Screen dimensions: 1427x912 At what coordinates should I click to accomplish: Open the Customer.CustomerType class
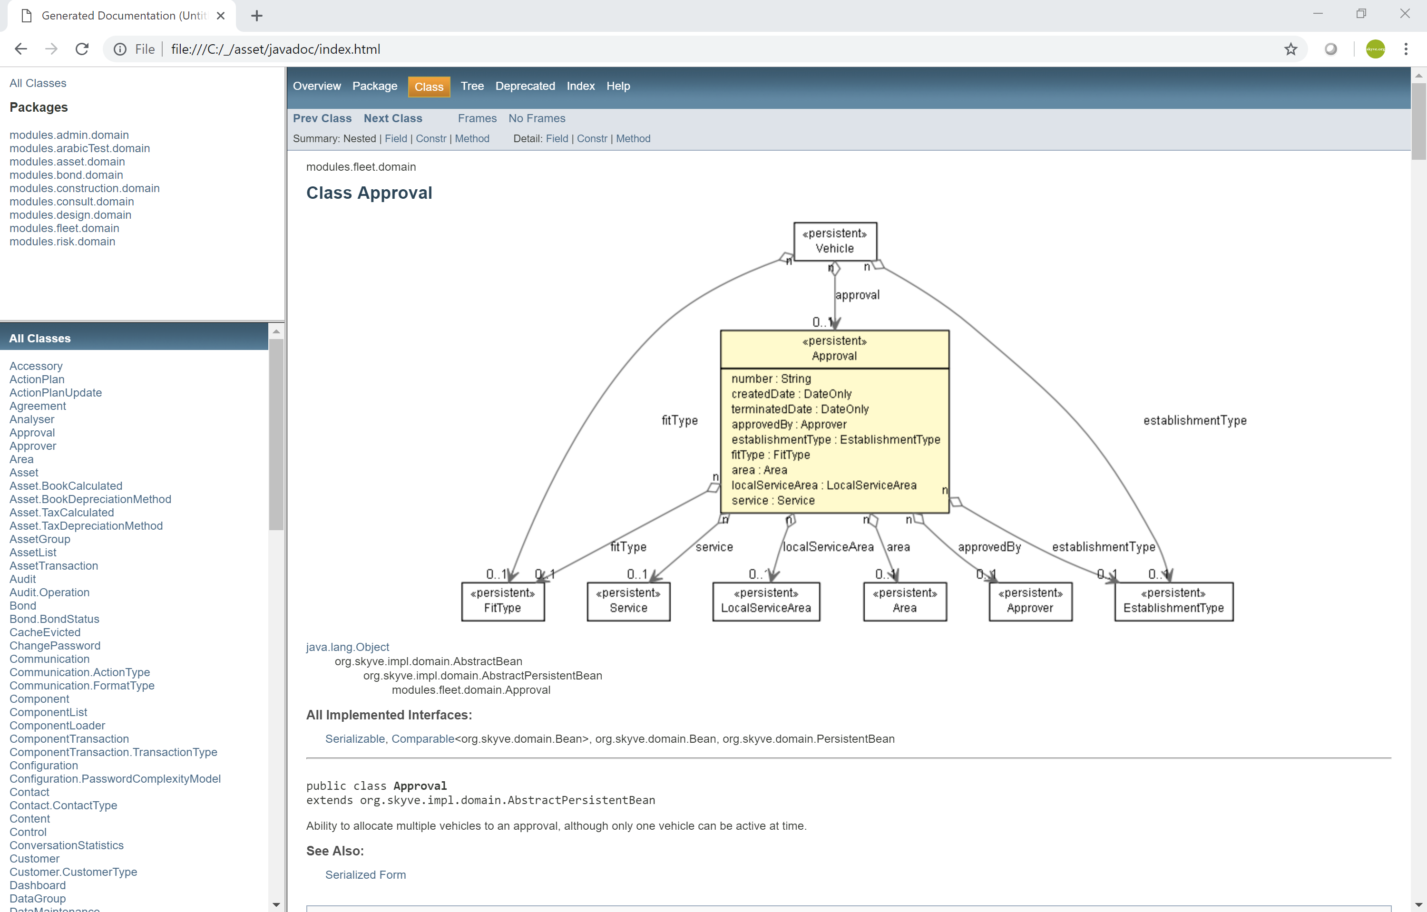73,872
